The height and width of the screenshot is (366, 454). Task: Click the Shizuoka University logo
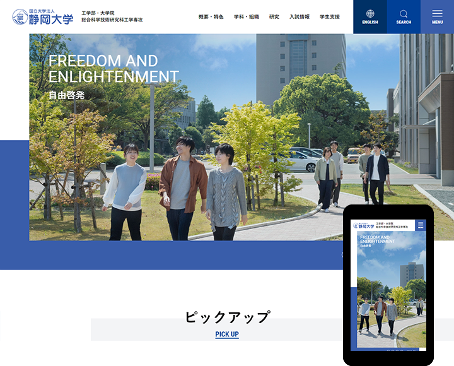click(x=42, y=17)
